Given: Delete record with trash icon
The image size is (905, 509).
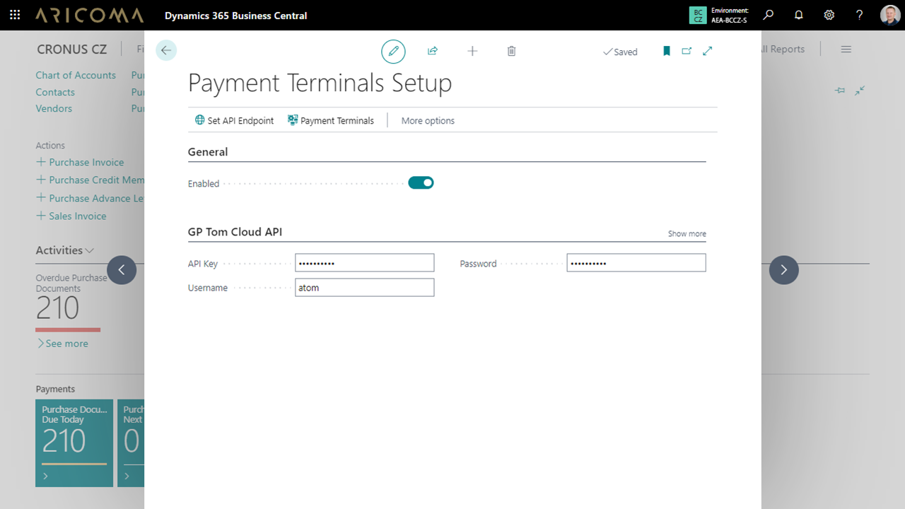Looking at the screenshot, I should point(512,51).
